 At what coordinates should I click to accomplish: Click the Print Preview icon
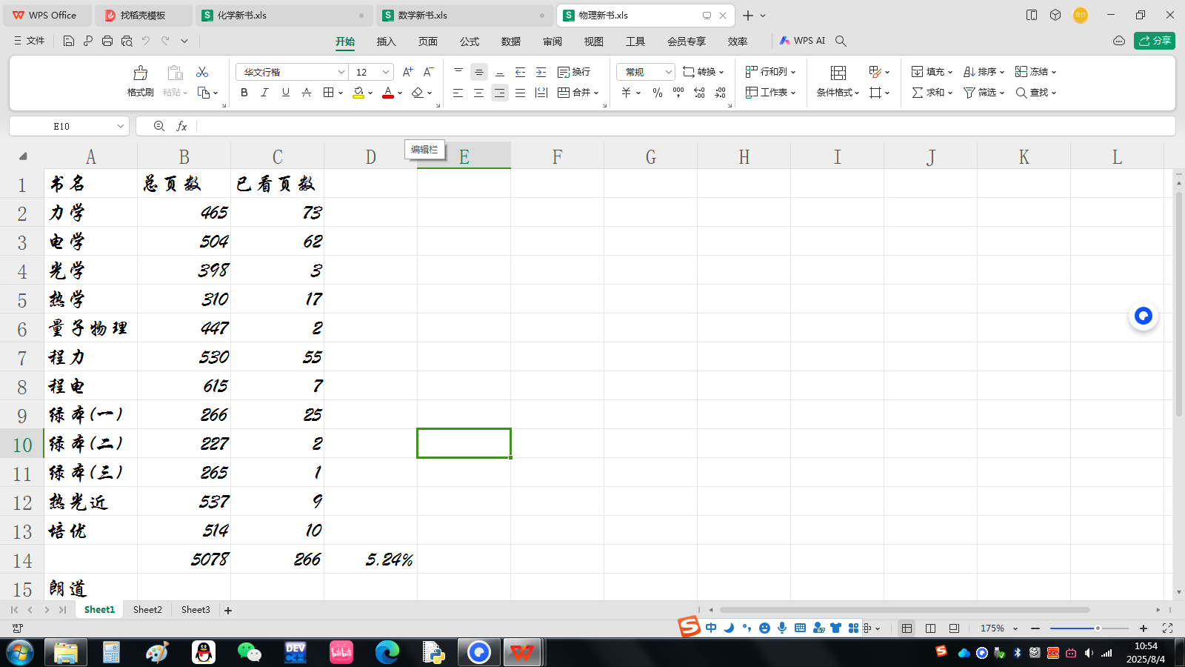tap(127, 41)
